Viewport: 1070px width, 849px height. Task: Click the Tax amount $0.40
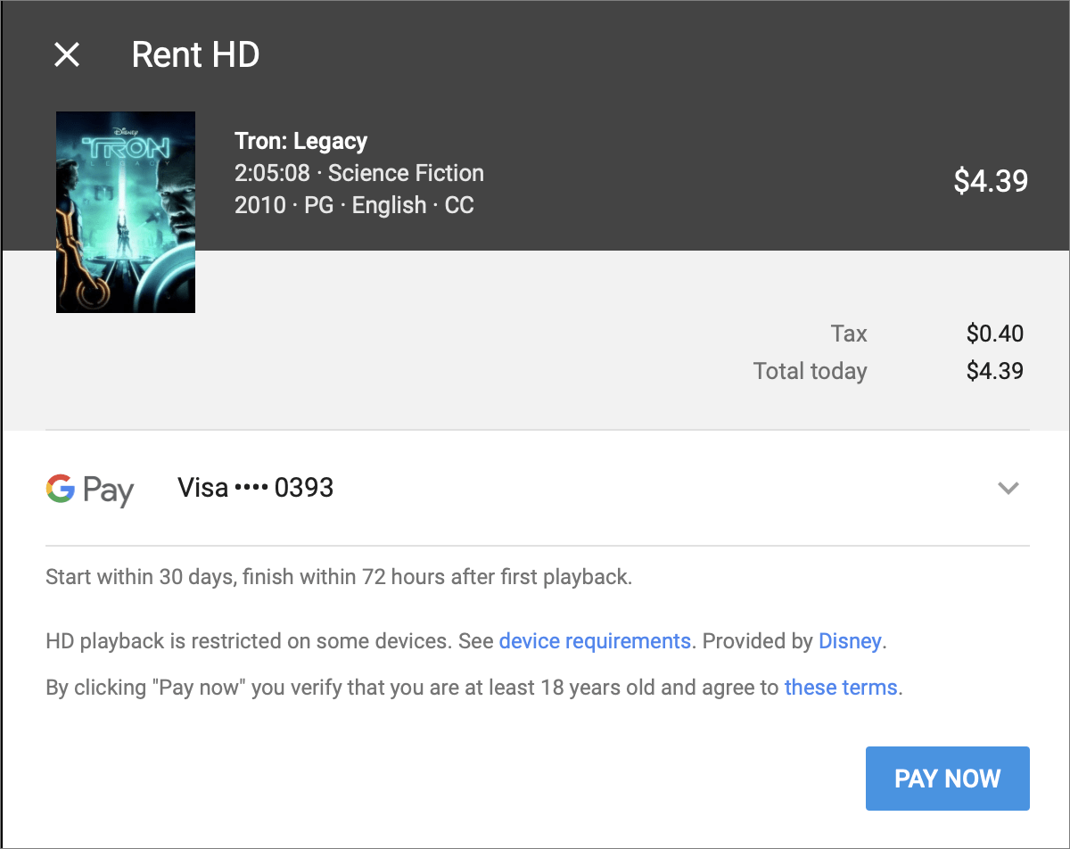click(x=994, y=334)
